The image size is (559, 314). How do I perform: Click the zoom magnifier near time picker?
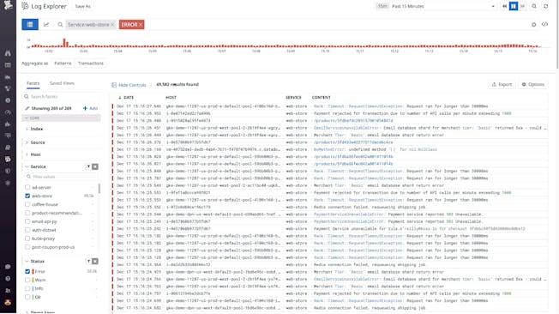(x=533, y=6)
